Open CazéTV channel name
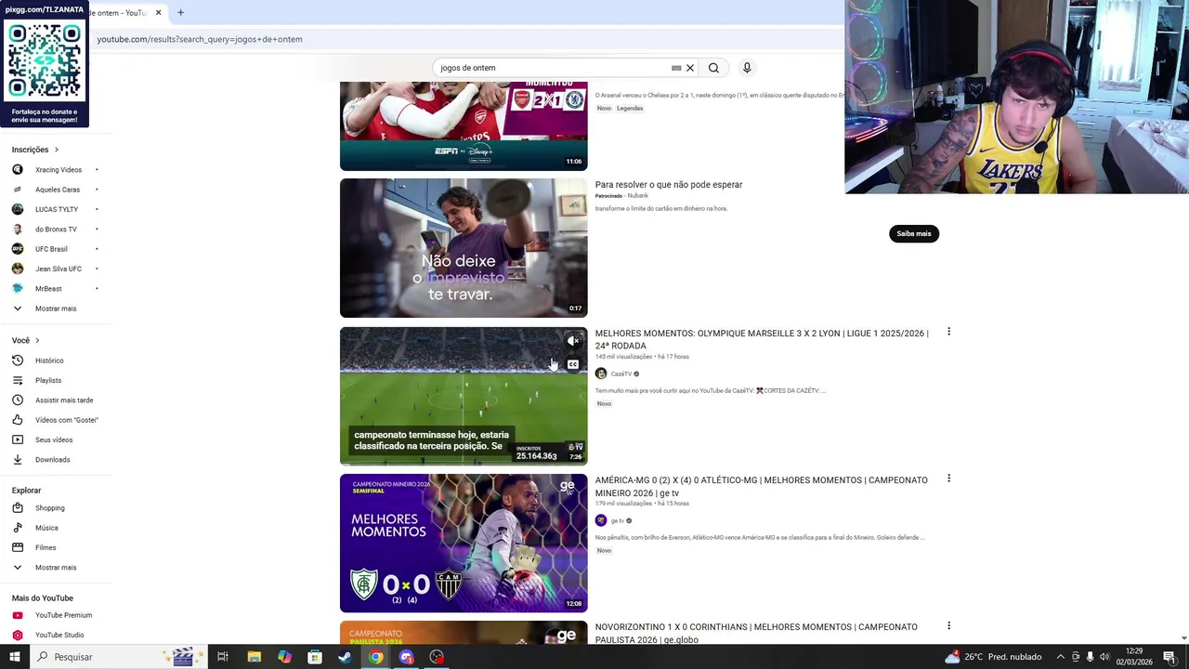Viewport: 1189px width, 669px height. point(621,374)
